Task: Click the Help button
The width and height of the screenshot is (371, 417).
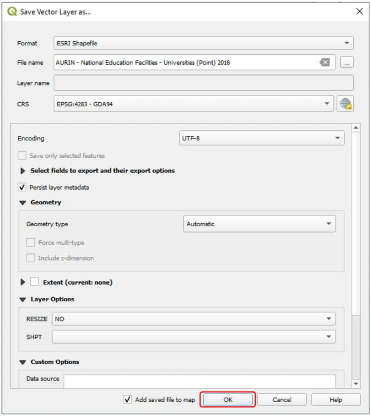Action: click(x=336, y=400)
